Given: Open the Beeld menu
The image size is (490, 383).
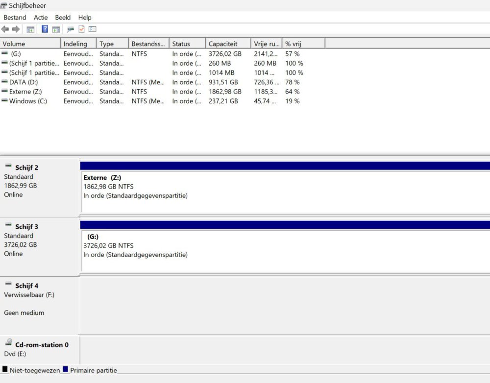Looking at the screenshot, I should 63,18.
